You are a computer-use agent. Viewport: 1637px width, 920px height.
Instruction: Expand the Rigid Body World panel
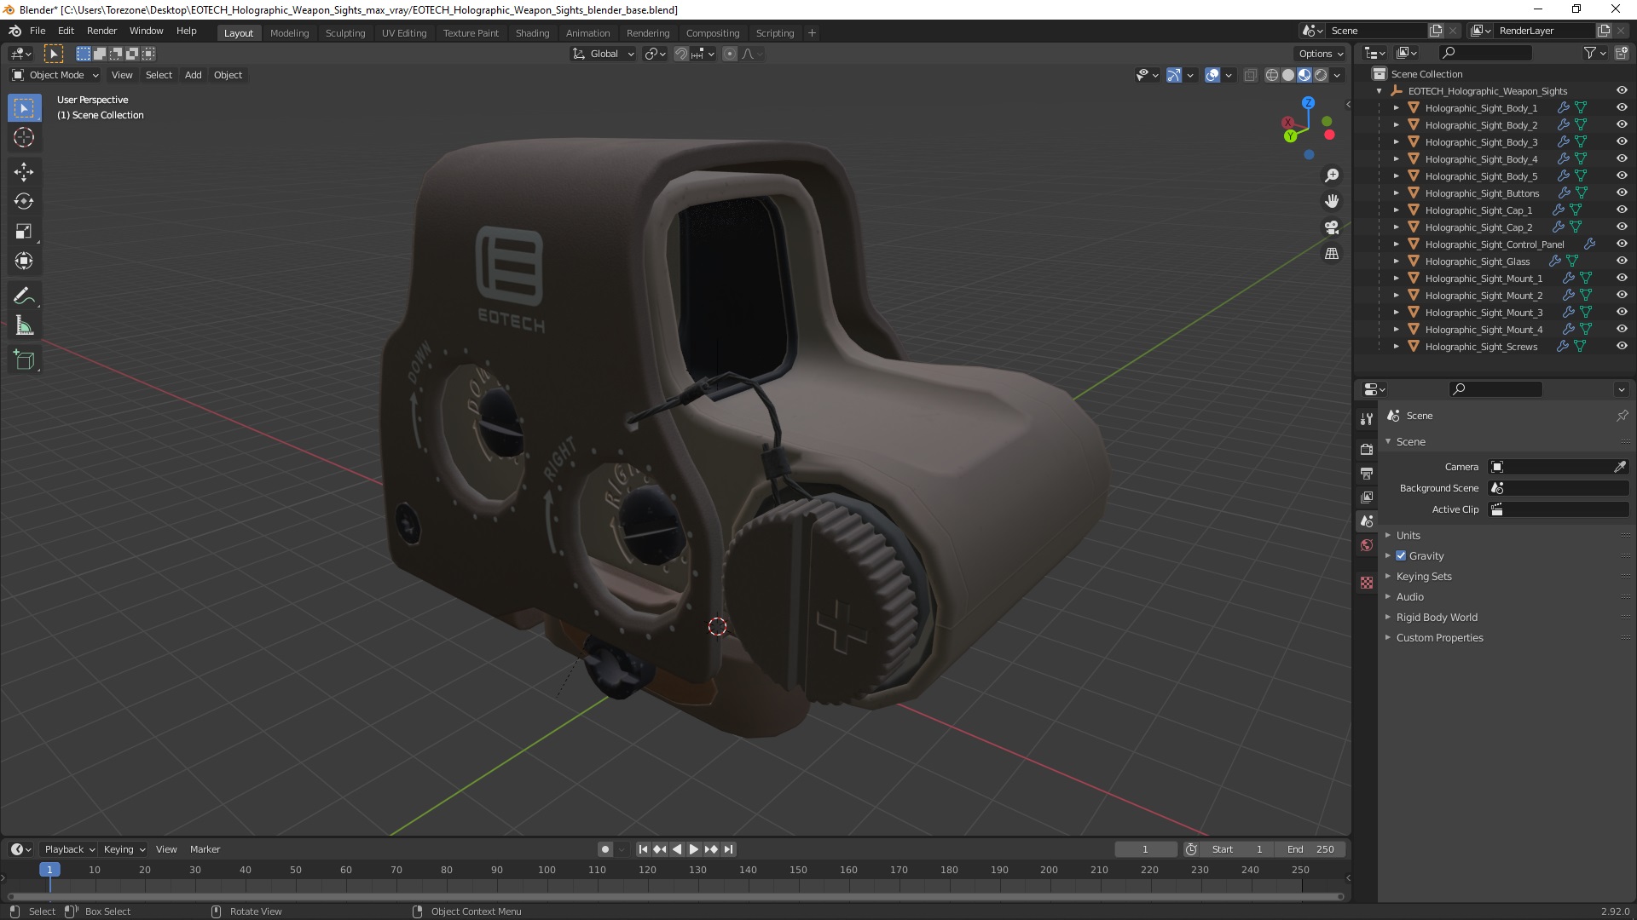(x=1437, y=617)
